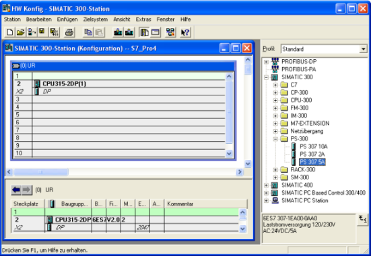Click the context help arrow icon
The width and height of the screenshot is (371, 256).
(x=185, y=32)
